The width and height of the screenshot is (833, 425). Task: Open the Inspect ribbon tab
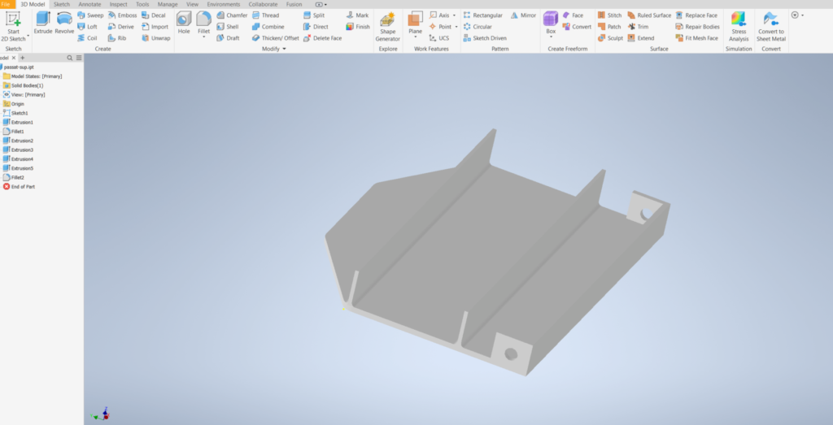[119, 4]
